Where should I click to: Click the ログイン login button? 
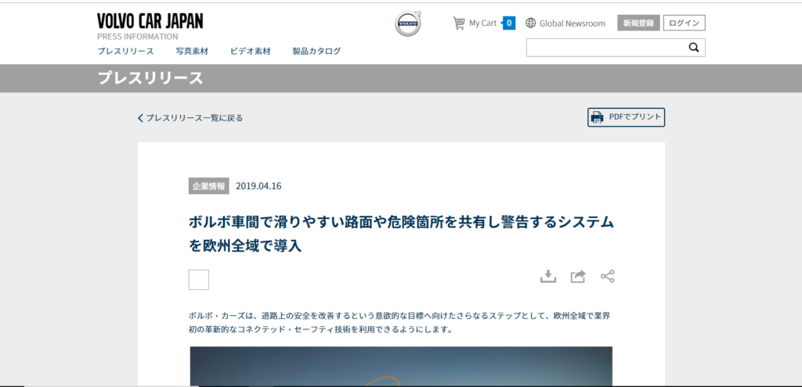[685, 23]
